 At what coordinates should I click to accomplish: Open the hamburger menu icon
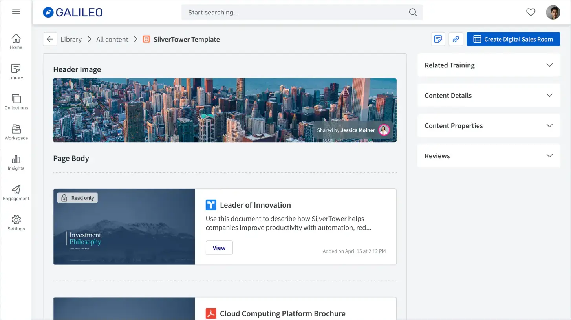(16, 12)
